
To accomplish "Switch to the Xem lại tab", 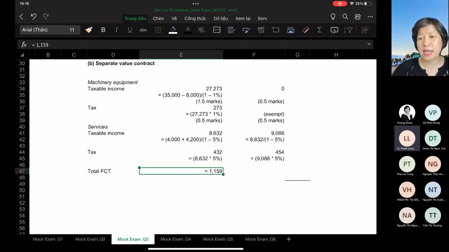I will point(243,18).
